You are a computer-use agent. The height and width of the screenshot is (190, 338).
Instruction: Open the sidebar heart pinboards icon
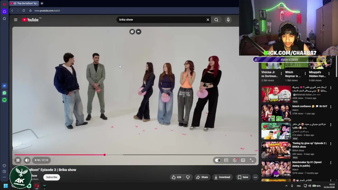4,166
